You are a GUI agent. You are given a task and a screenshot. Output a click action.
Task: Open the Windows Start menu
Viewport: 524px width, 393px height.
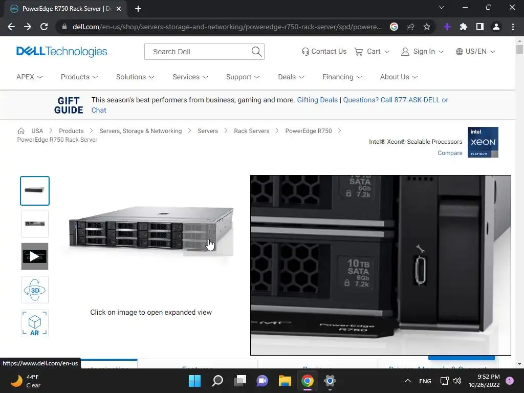(194, 381)
